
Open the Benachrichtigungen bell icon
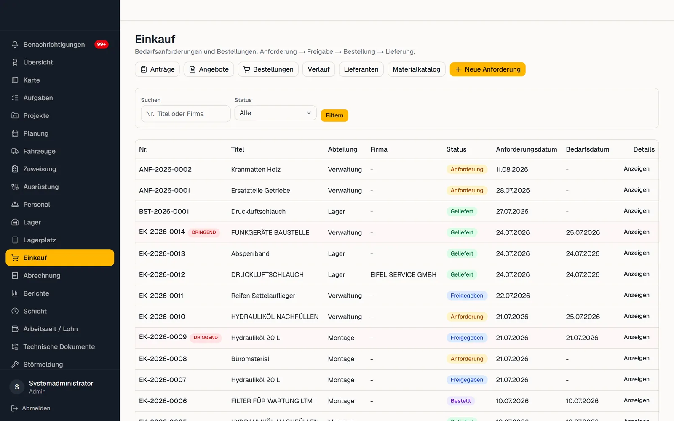pos(15,44)
